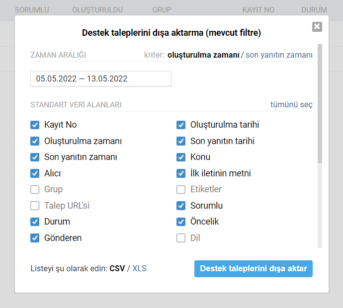Close the export dialog with X icon

(317, 27)
